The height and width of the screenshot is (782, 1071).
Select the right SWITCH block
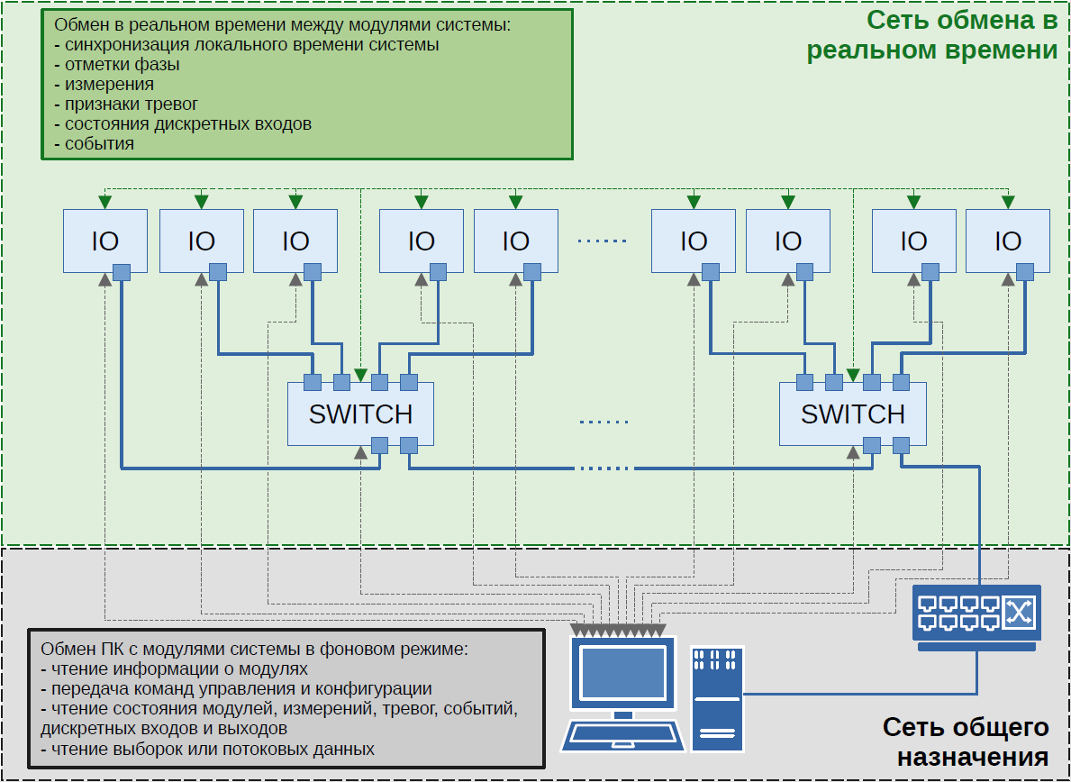[x=852, y=414]
